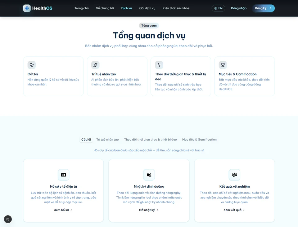Screen dimensions: 298x227
Task: Click the Kết quả xét nghiệm heading
Action: pos(235,186)
